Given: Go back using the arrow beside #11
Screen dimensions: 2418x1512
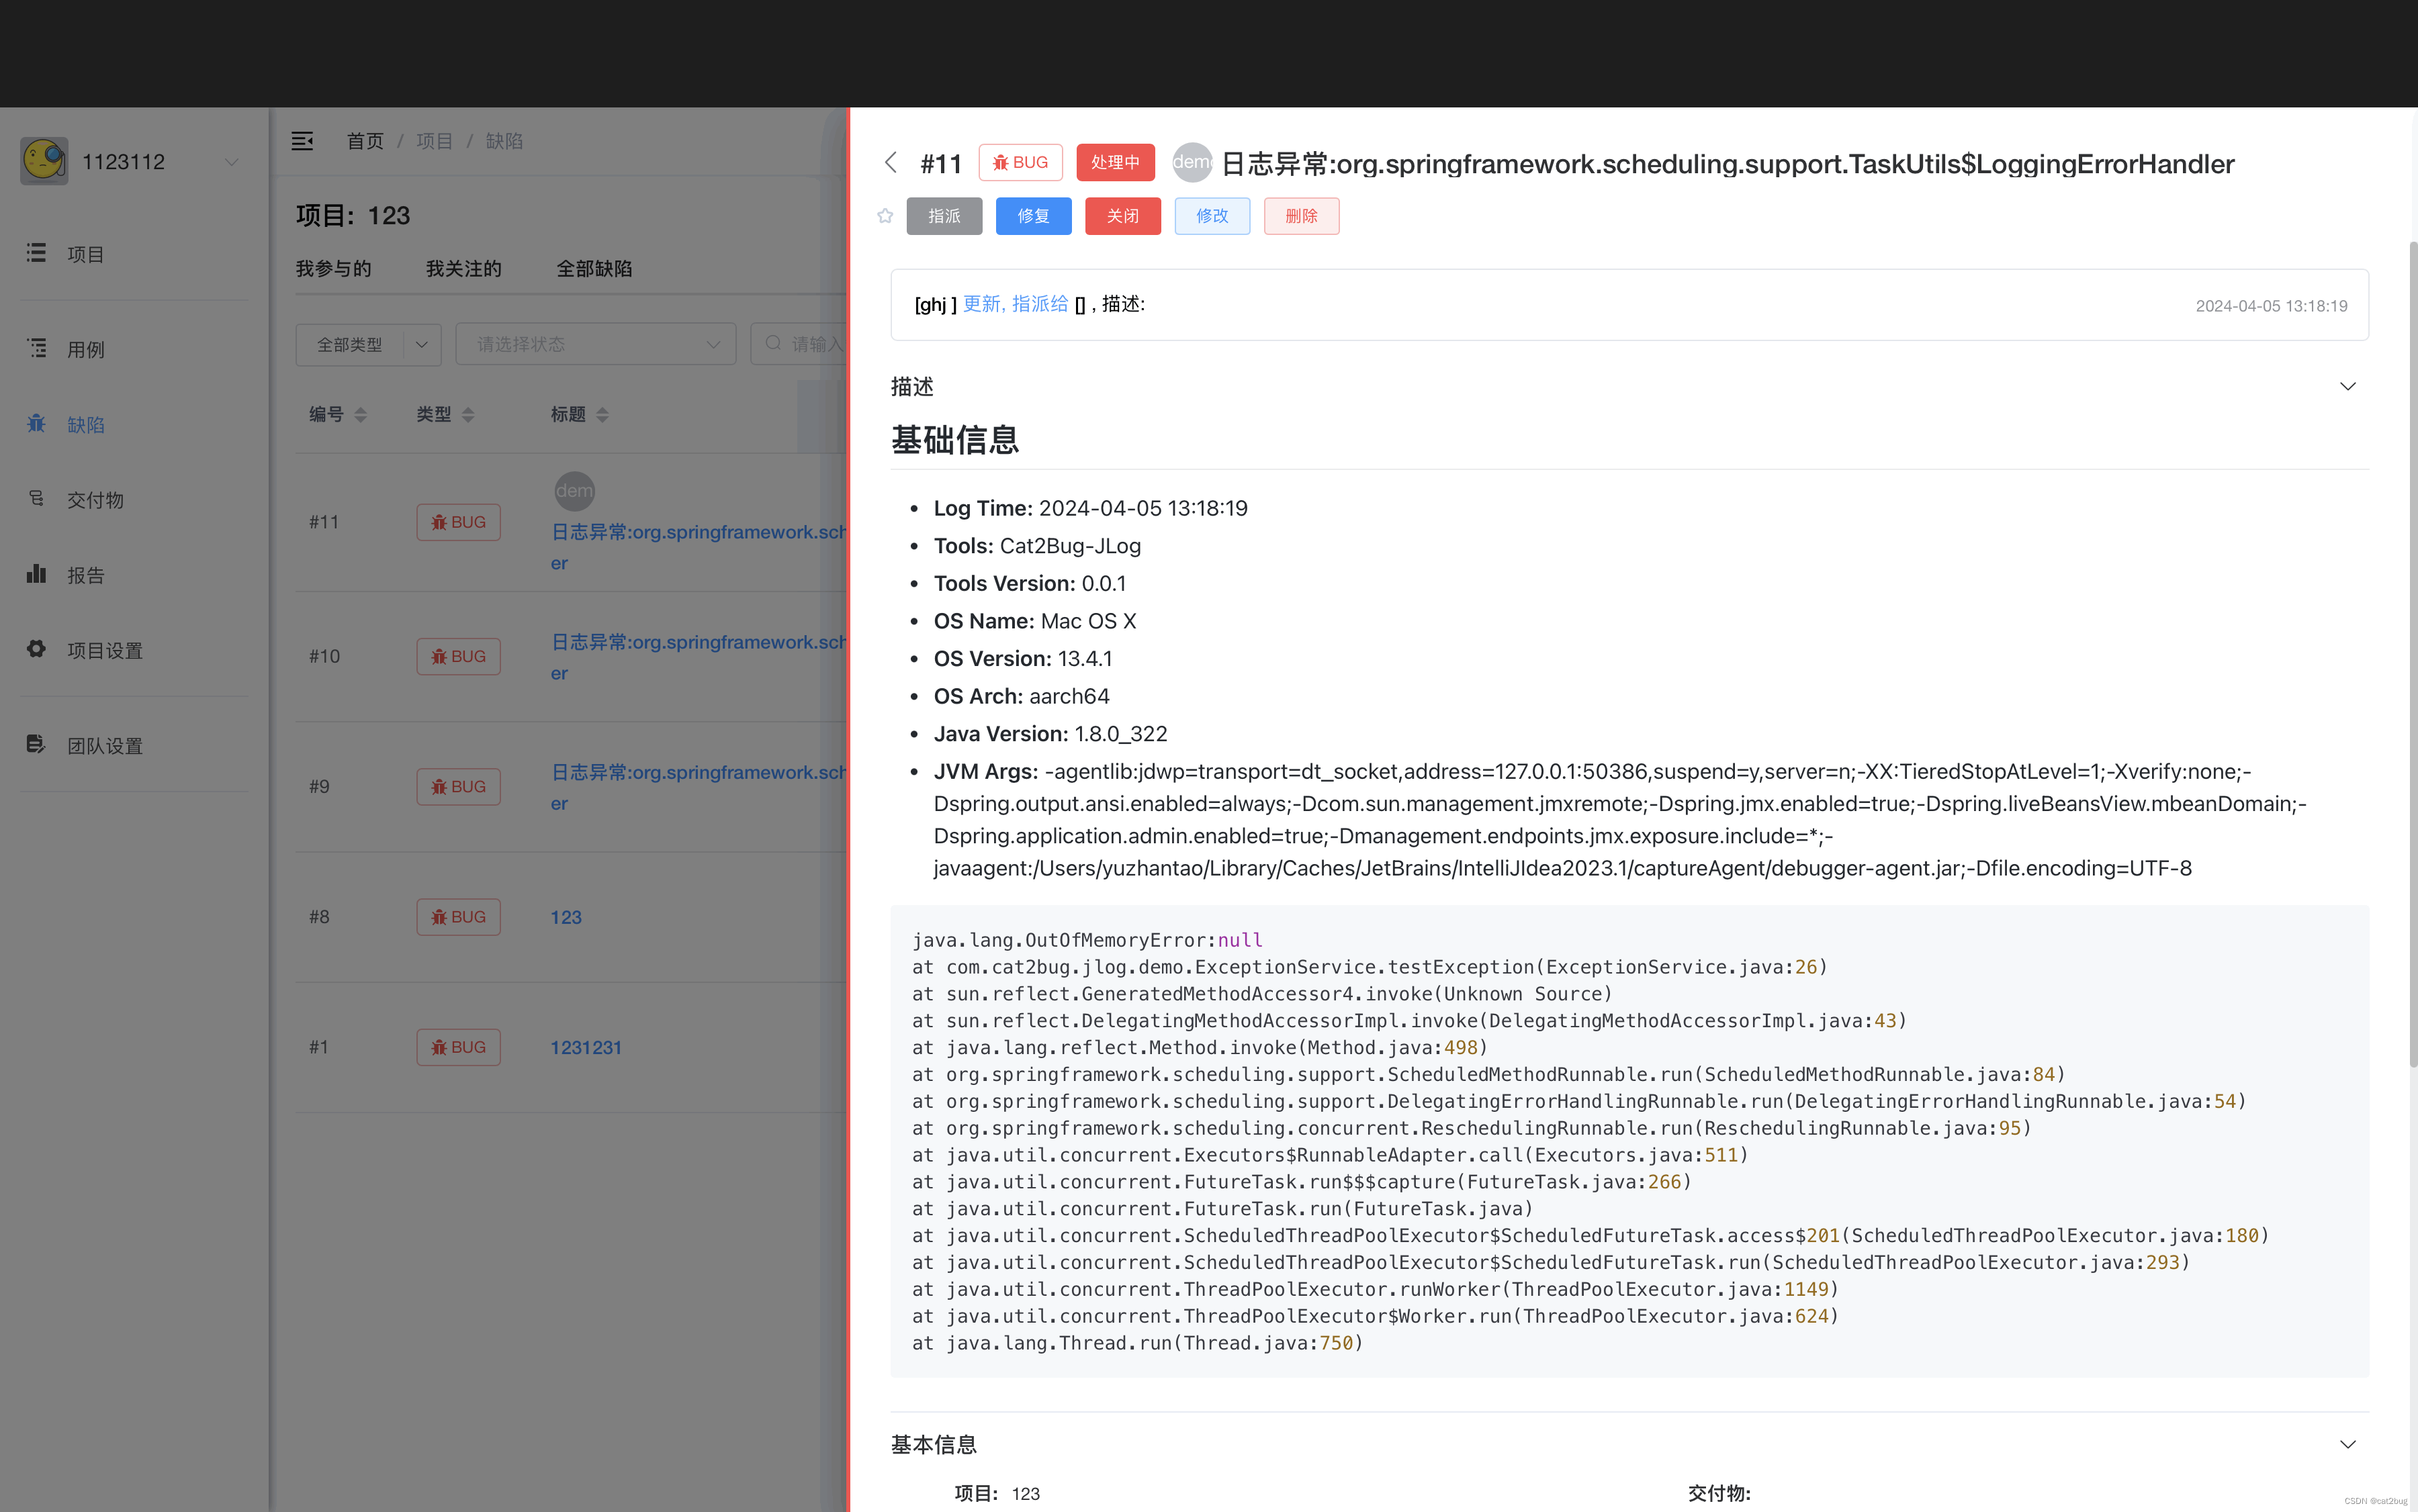Looking at the screenshot, I should point(891,162).
